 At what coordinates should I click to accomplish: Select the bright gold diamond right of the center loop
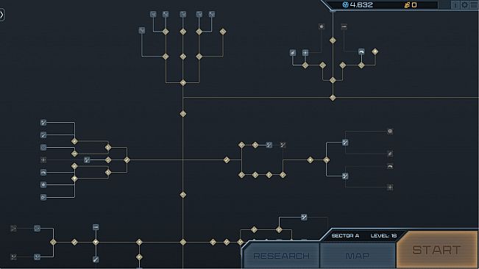(x=311, y=159)
